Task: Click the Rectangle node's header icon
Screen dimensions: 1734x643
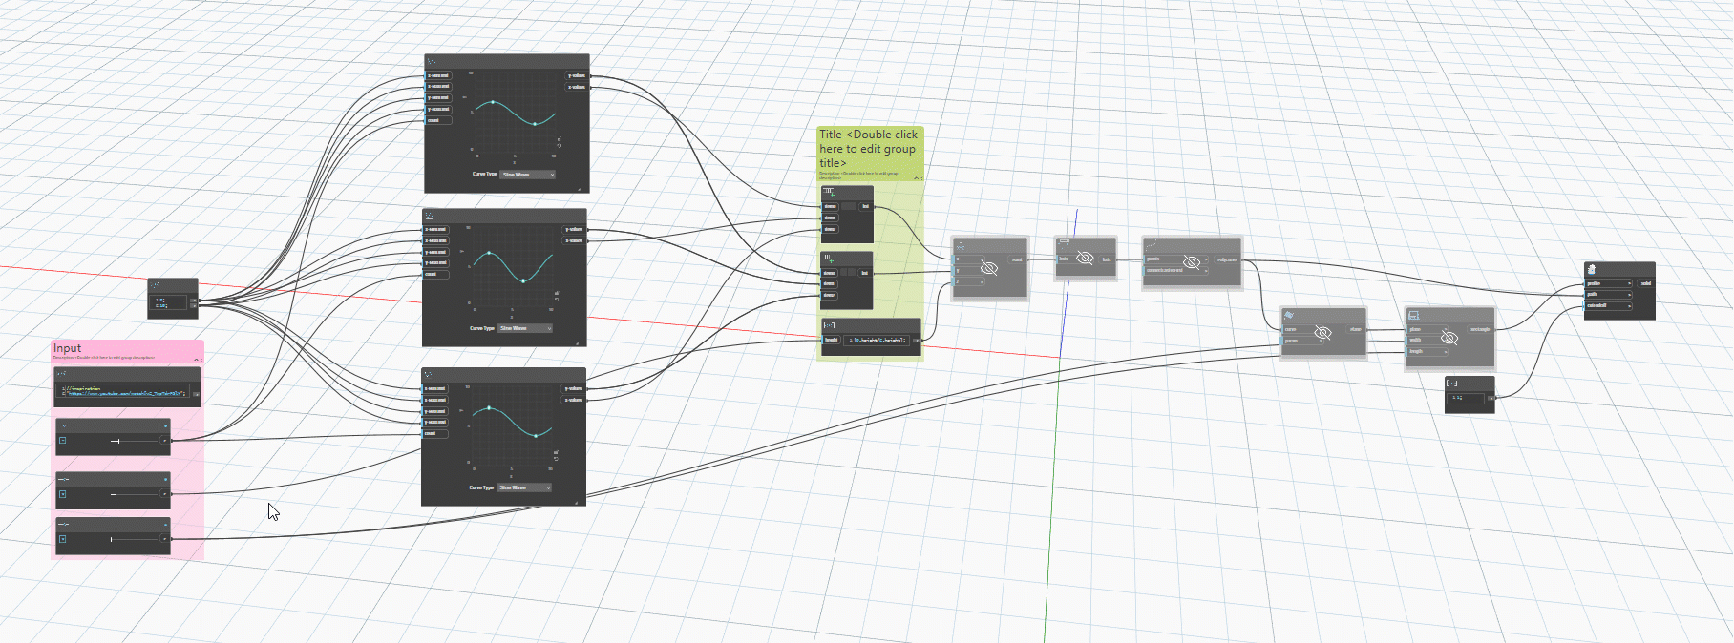Action: click(1413, 315)
